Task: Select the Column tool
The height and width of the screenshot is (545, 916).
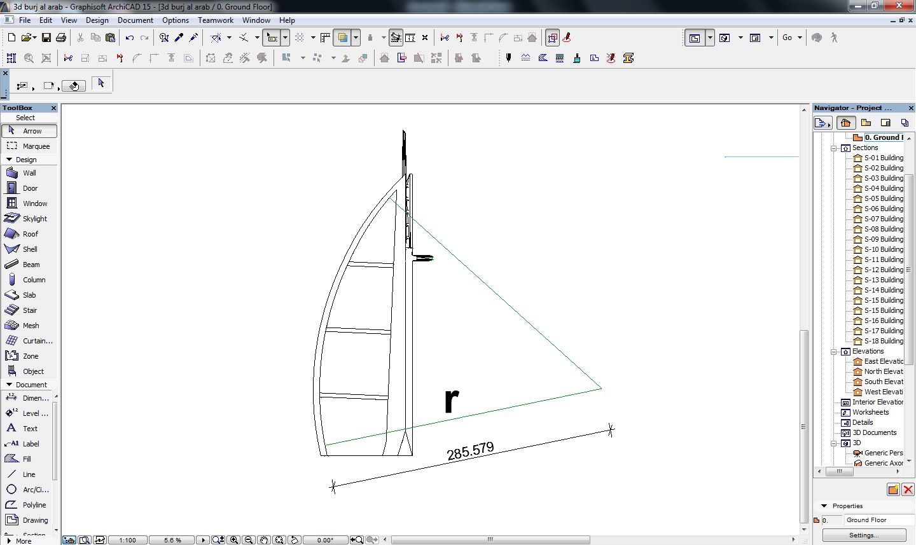Action: pos(29,280)
